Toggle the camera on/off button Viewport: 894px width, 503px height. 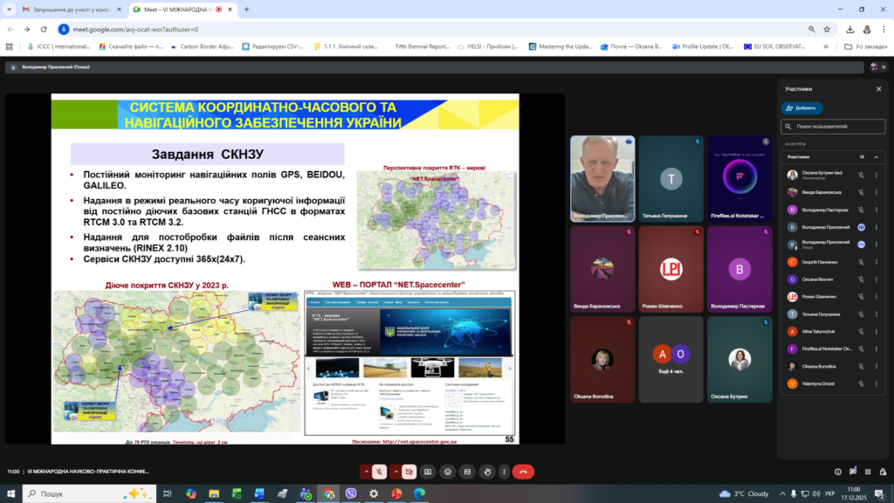click(408, 472)
